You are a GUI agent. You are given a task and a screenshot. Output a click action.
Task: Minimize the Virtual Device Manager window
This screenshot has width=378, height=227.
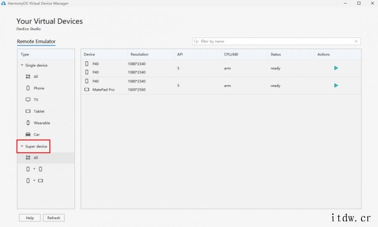point(345,3)
